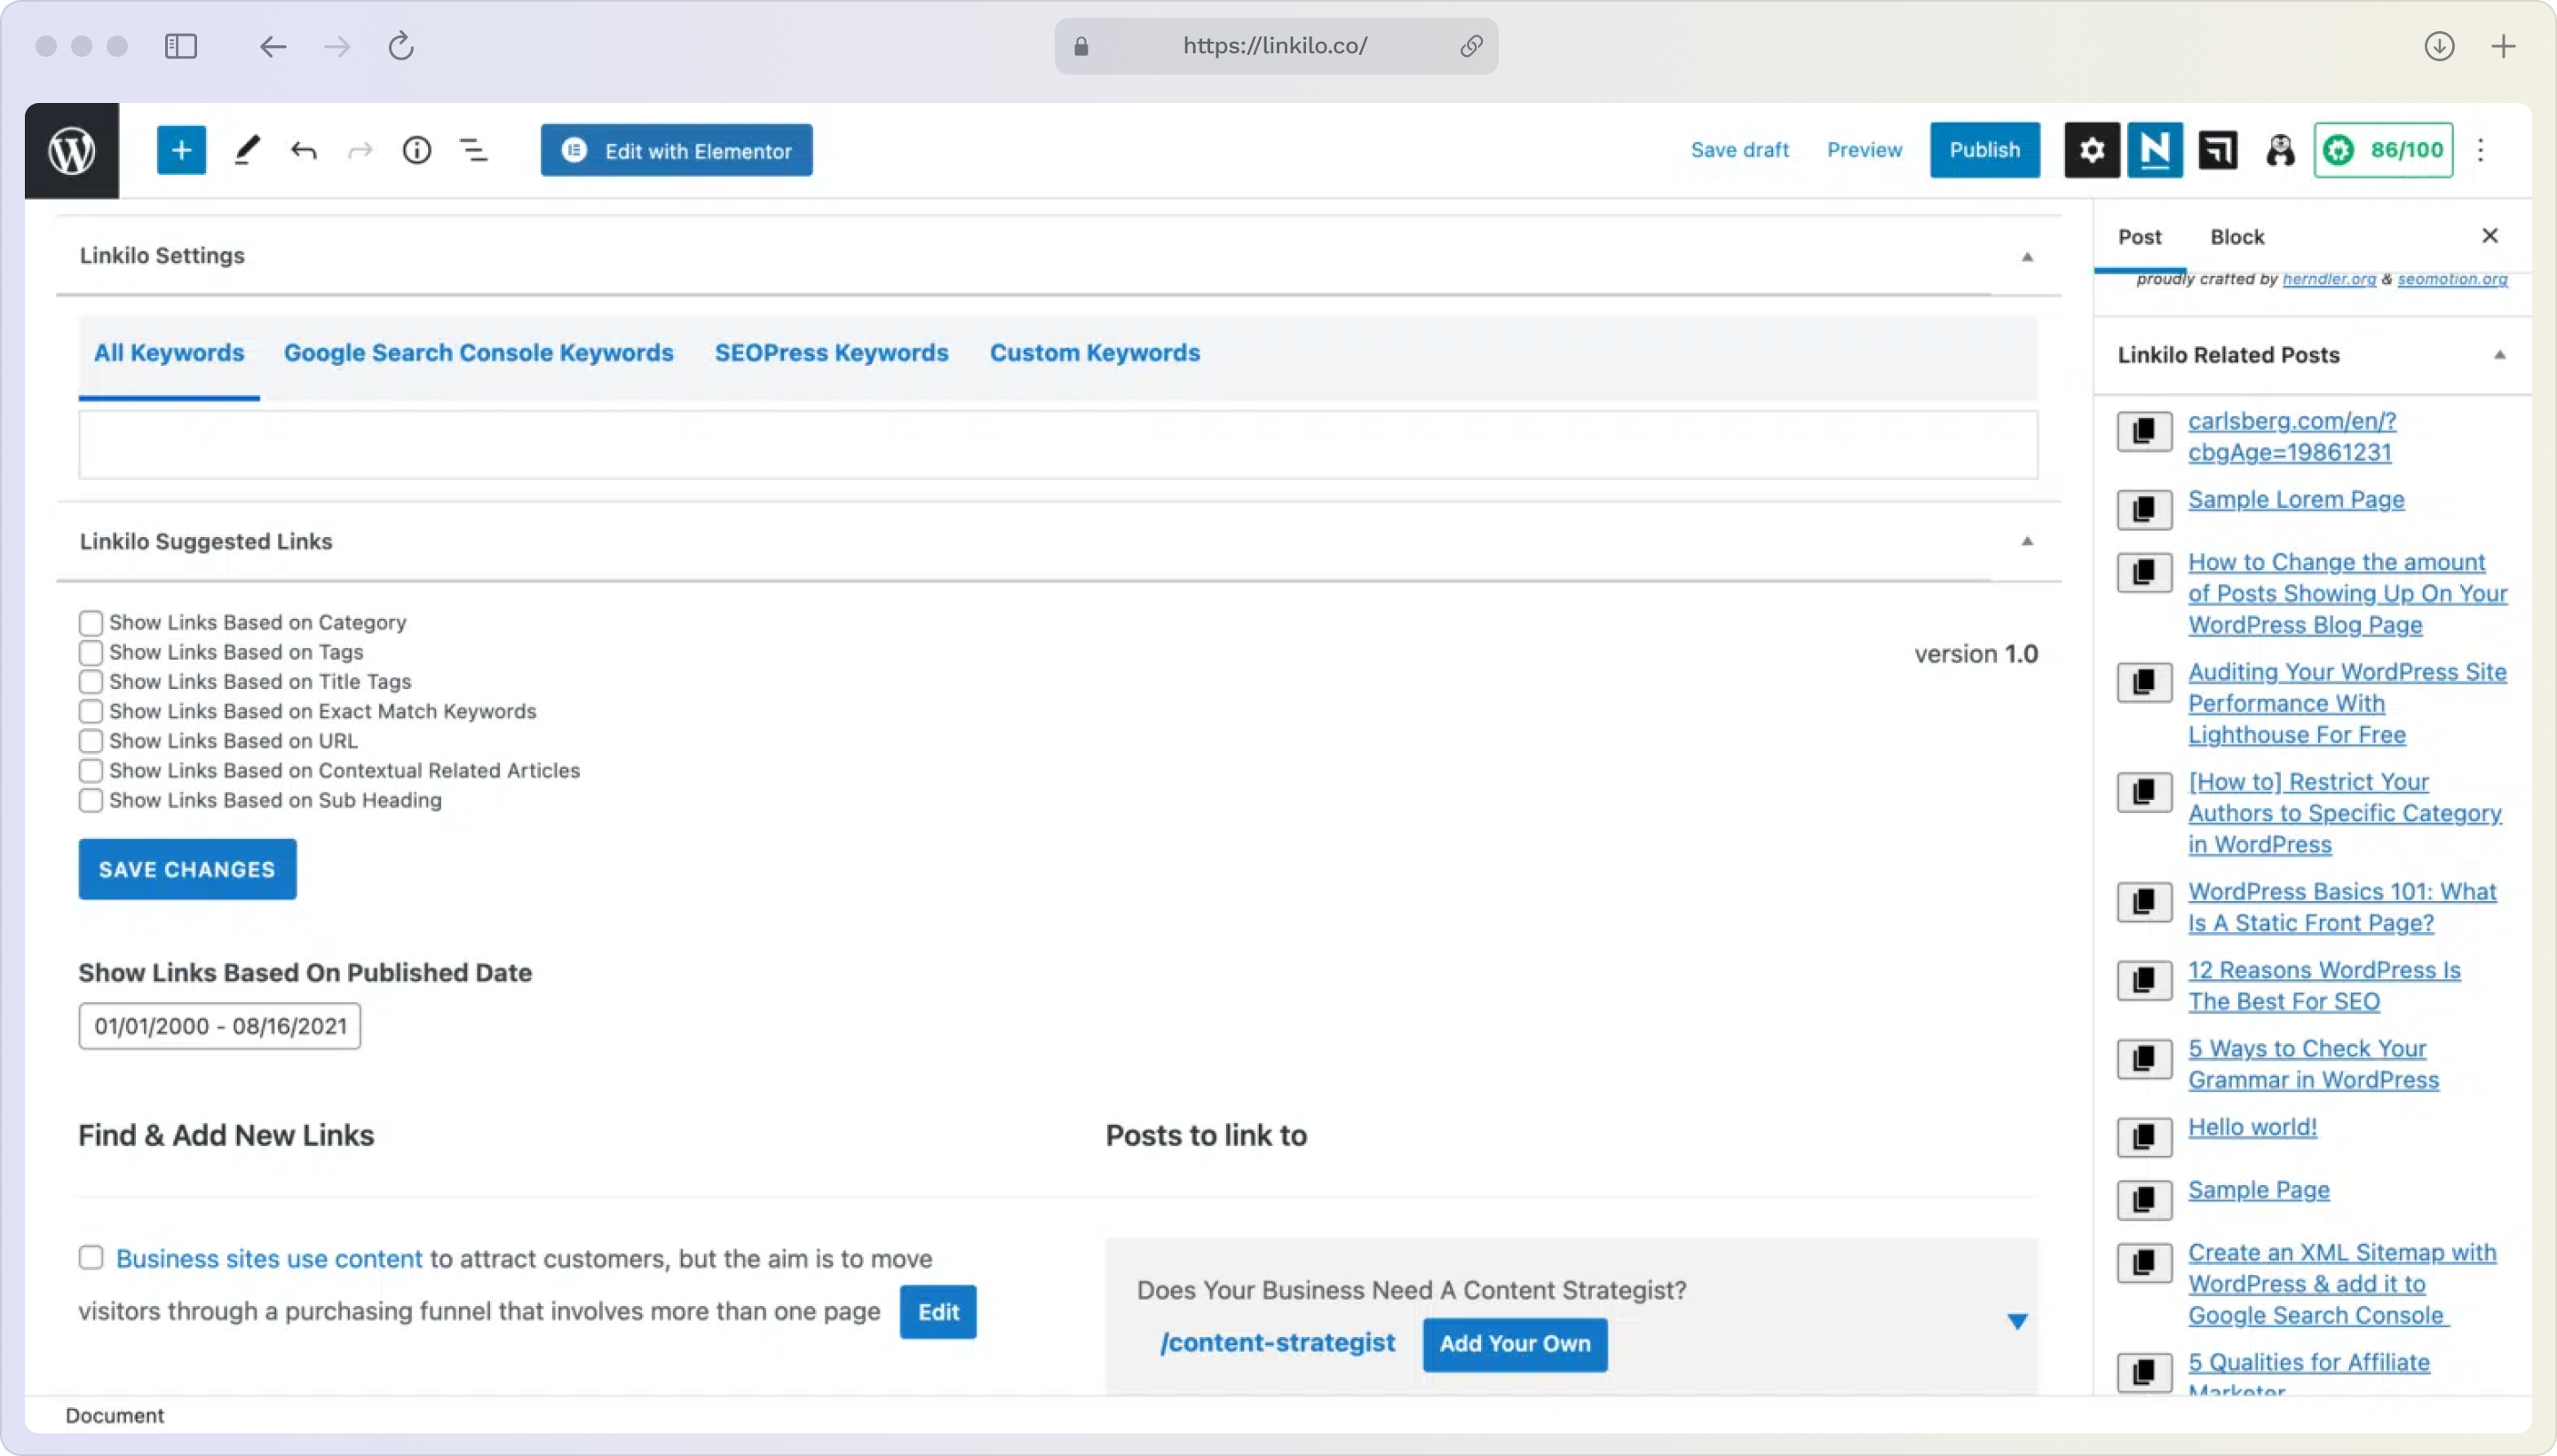The image size is (2557, 1456).
Task: Switch to Google Search Console Keywords tab
Action: pyautogui.click(x=478, y=353)
